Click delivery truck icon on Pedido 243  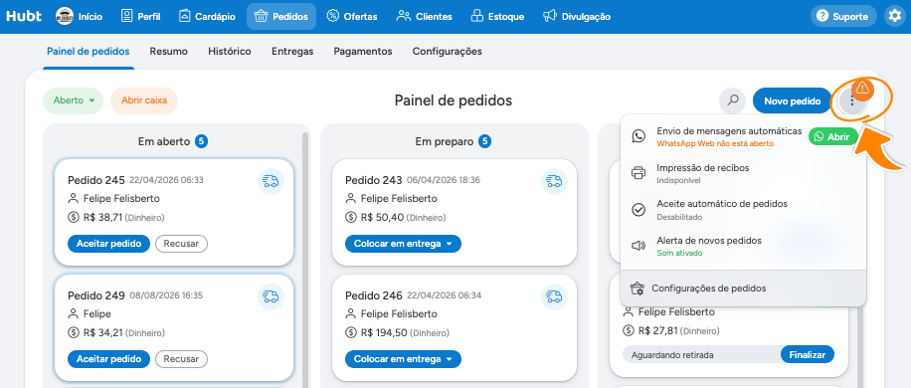tap(554, 182)
